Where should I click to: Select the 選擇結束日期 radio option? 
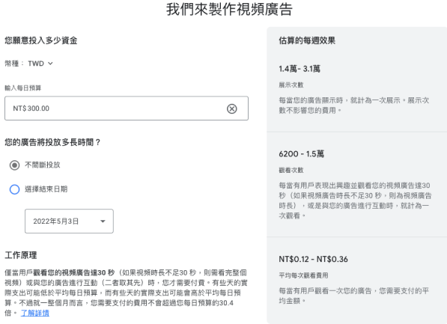[x=14, y=189]
